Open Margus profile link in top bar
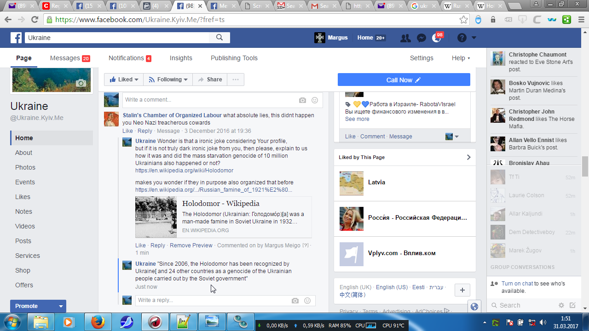 coord(331,38)
